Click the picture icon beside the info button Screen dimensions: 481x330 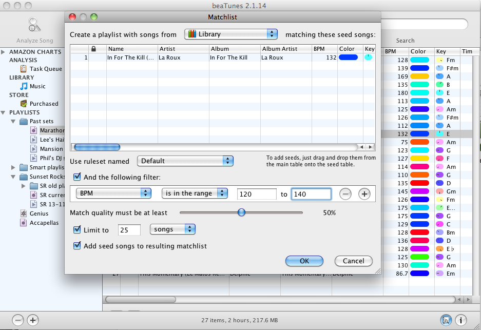click(446, 320)
